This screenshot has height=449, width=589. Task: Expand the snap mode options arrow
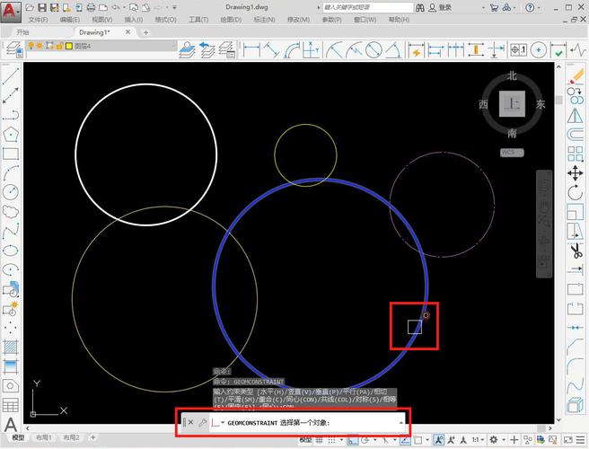click(341, 439)
